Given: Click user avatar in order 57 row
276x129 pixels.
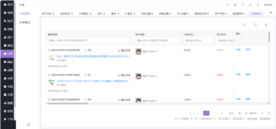Looking at the screenshot, I should click(x=138, y=76).
